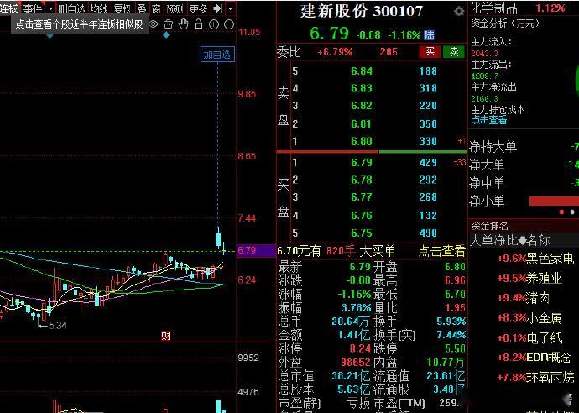Open the 小金属 sector row
579x413 pixels.
coord(529,318)
